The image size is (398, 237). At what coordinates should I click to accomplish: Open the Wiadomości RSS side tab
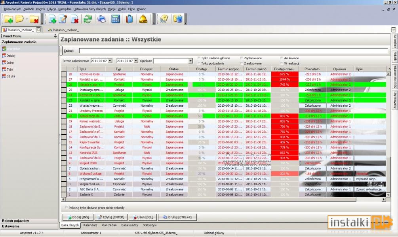395,77
